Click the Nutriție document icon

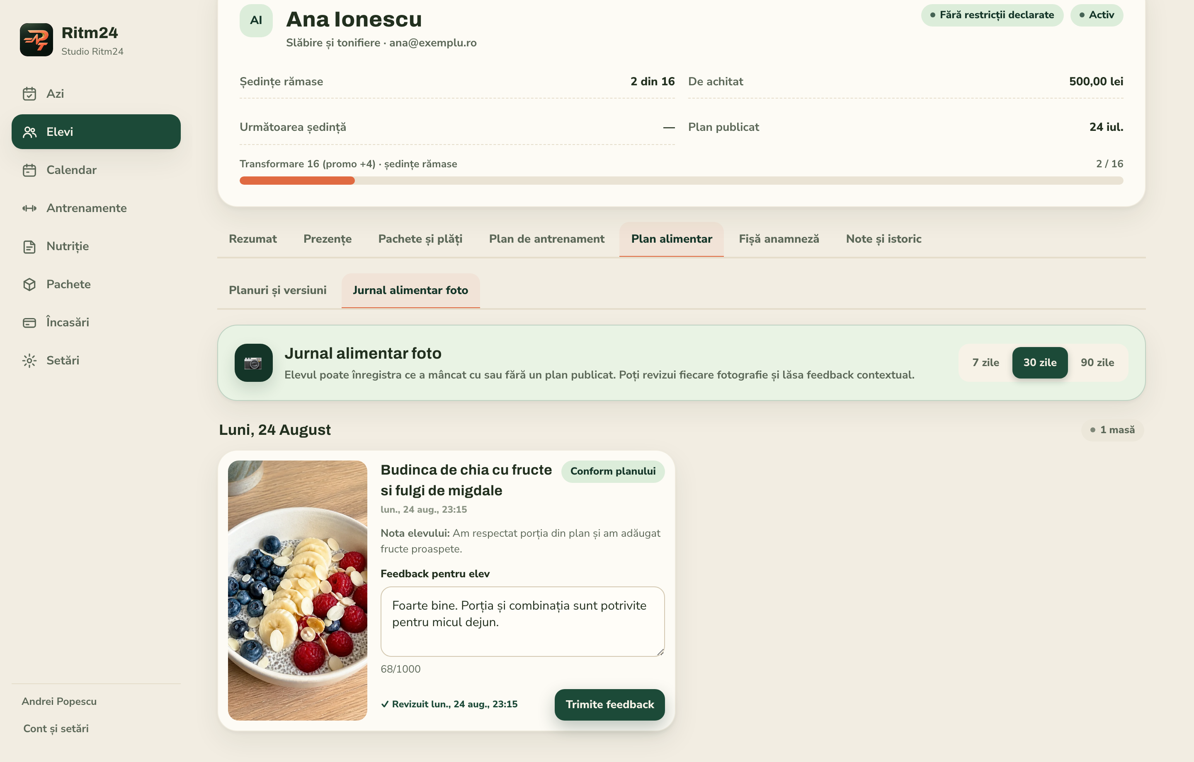pyautogui.click(x=29, y=246)
